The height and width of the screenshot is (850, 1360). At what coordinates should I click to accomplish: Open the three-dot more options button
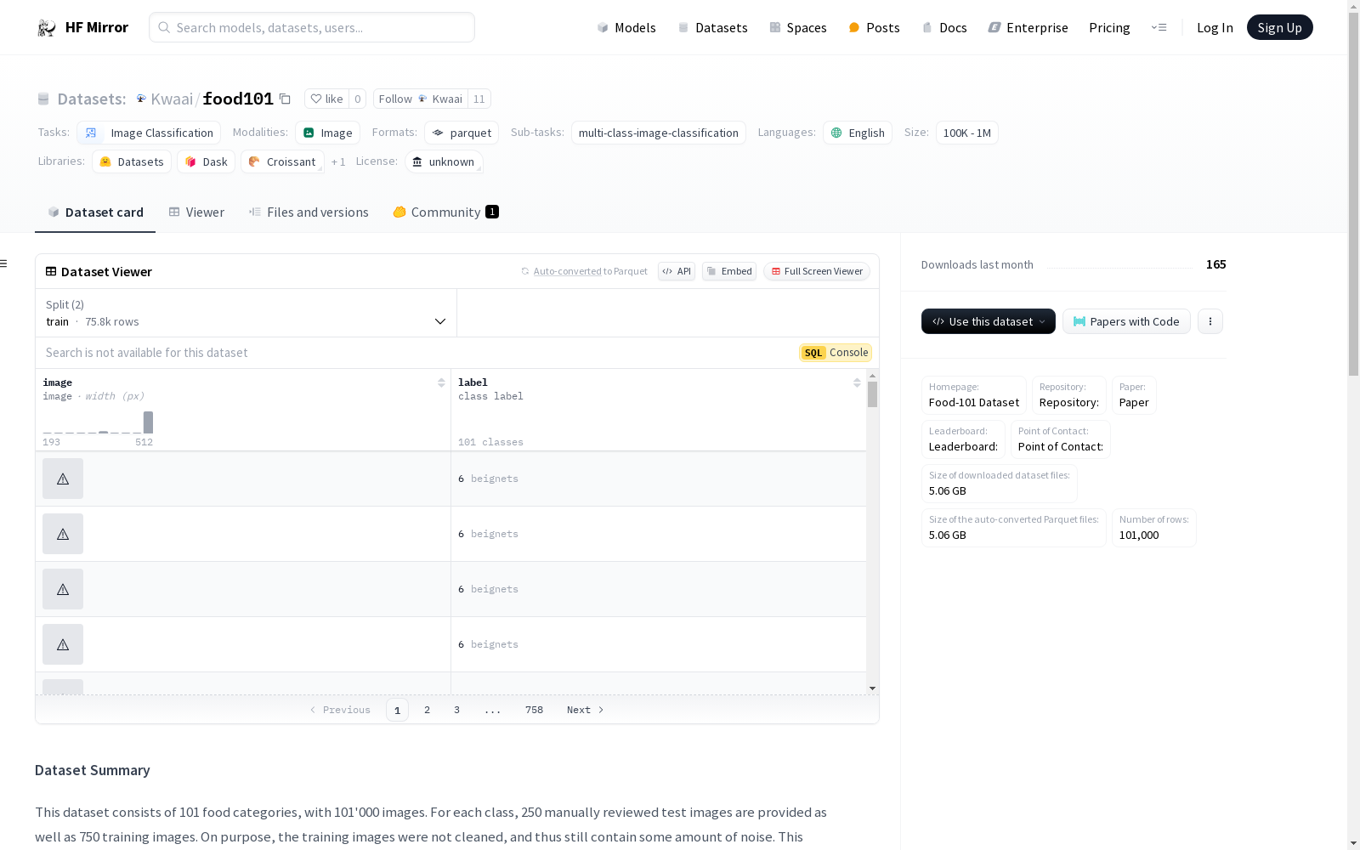point(1210,321)
